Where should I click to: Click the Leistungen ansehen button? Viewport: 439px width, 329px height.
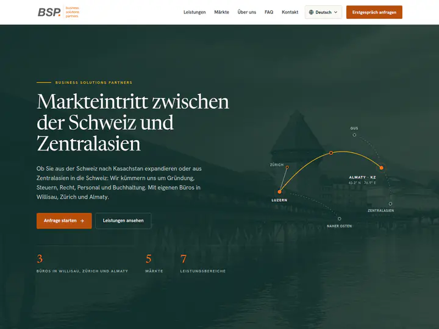123,221
